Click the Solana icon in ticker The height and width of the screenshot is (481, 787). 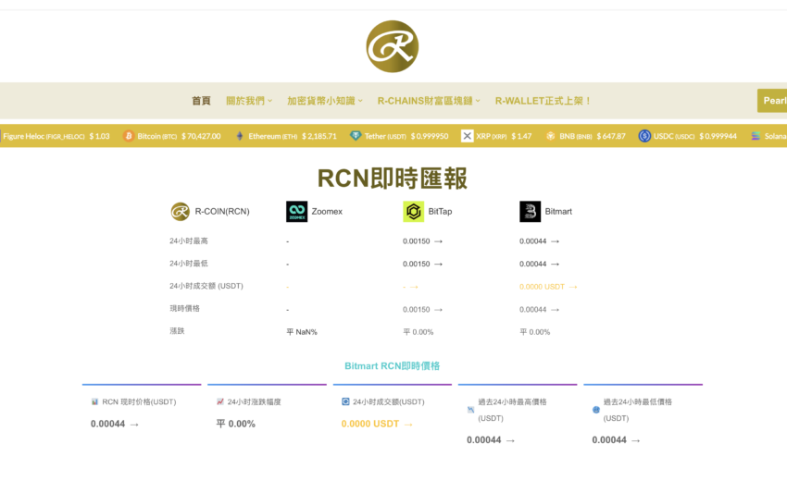(756, 136)
